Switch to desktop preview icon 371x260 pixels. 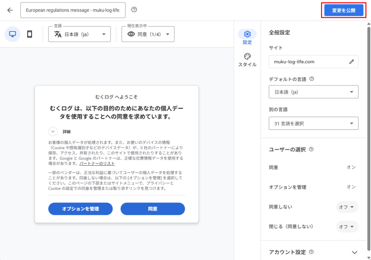(13, 34)
